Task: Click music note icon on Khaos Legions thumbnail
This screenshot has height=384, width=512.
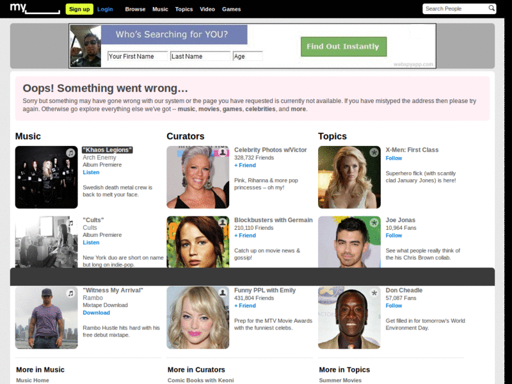Action: click(70, 153)
